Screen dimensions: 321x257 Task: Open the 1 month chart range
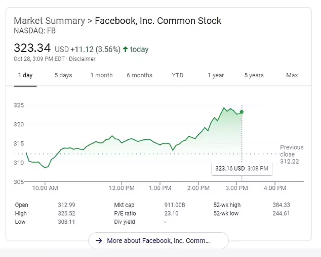[102, 75]
